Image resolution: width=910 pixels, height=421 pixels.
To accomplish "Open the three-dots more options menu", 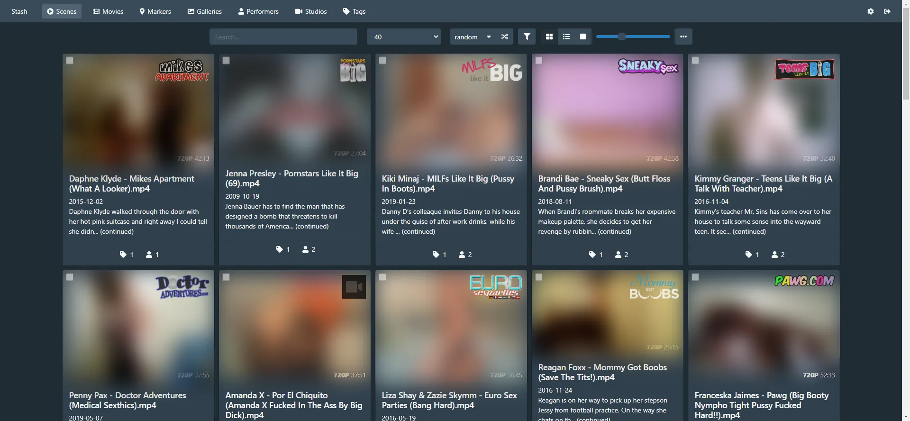I will [683, 37].
